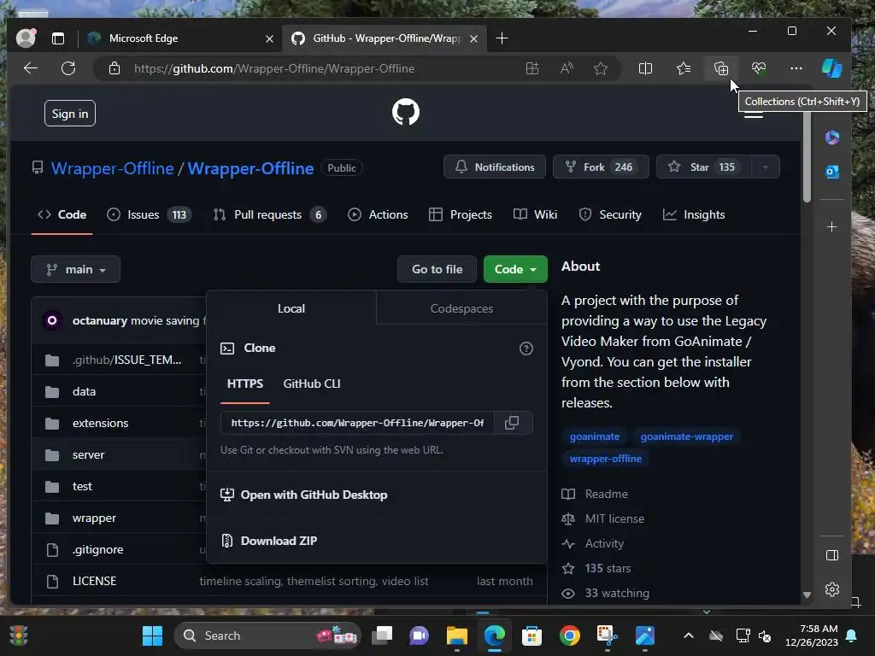Open sidebar settings gear icon
Screen dimensions: 875x656
[x=832, y=589]
